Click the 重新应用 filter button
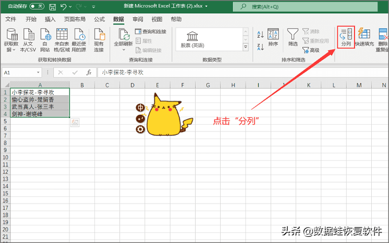The height and width of the screenshot is (243, 389). tap(316, 41)
